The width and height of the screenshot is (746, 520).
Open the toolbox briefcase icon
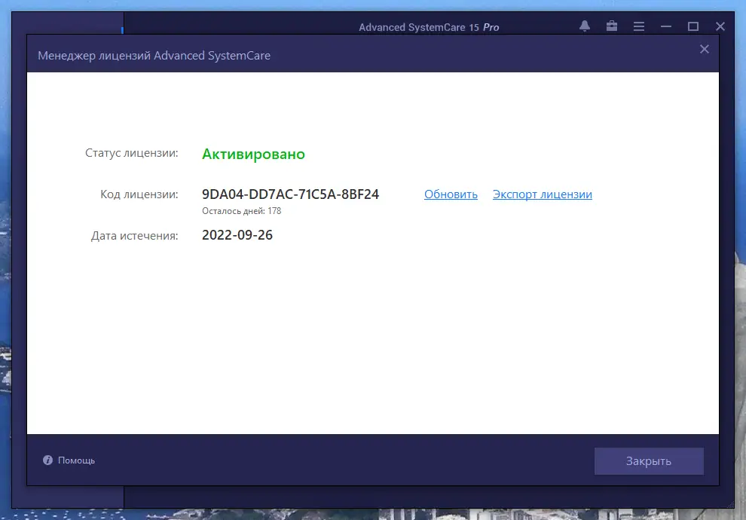pos(612,26)
